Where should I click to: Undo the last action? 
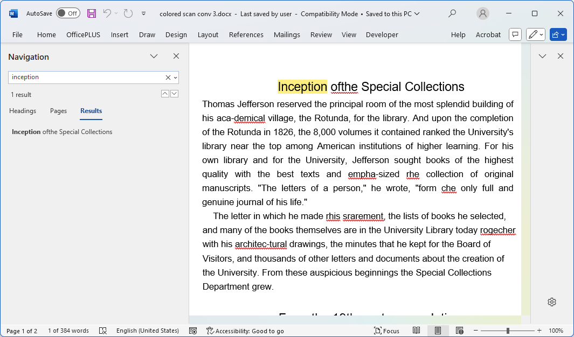[107, 13]
